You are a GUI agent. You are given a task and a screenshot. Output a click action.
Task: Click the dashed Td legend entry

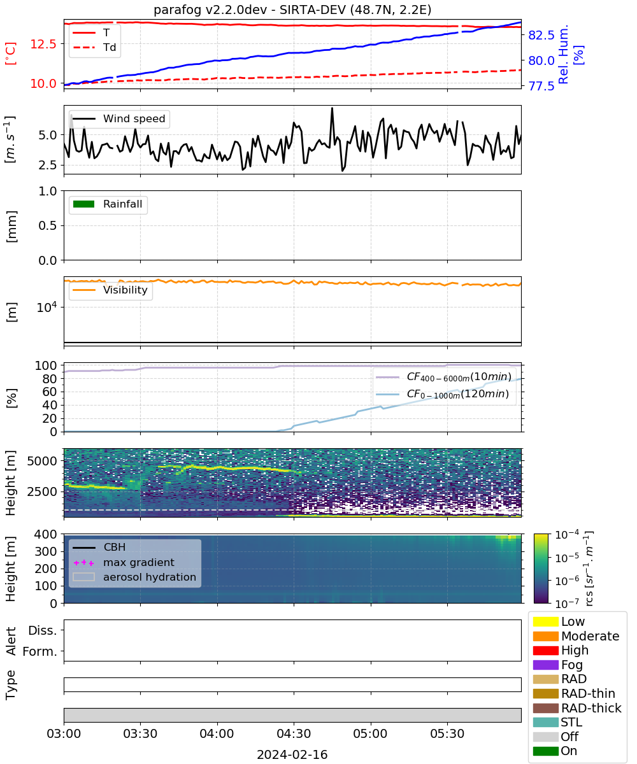(95, 47)
